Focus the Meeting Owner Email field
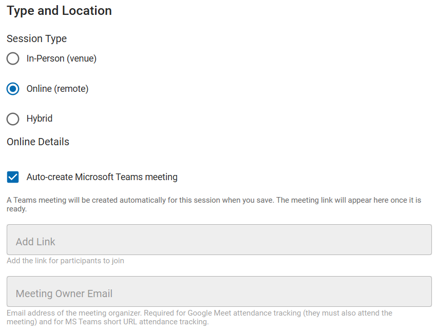This screenshot has width=436, height=332. pyautogui.click(x=219, y=291)
